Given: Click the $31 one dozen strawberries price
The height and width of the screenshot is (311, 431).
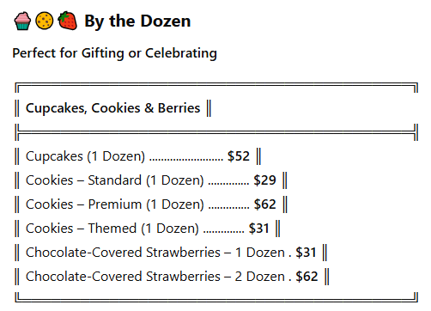Looking at the screenshot, I should 306,253.
